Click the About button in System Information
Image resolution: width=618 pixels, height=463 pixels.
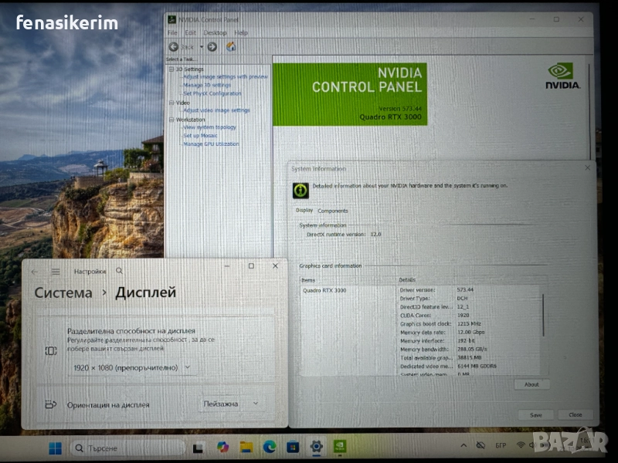click(x=531, y=384)
